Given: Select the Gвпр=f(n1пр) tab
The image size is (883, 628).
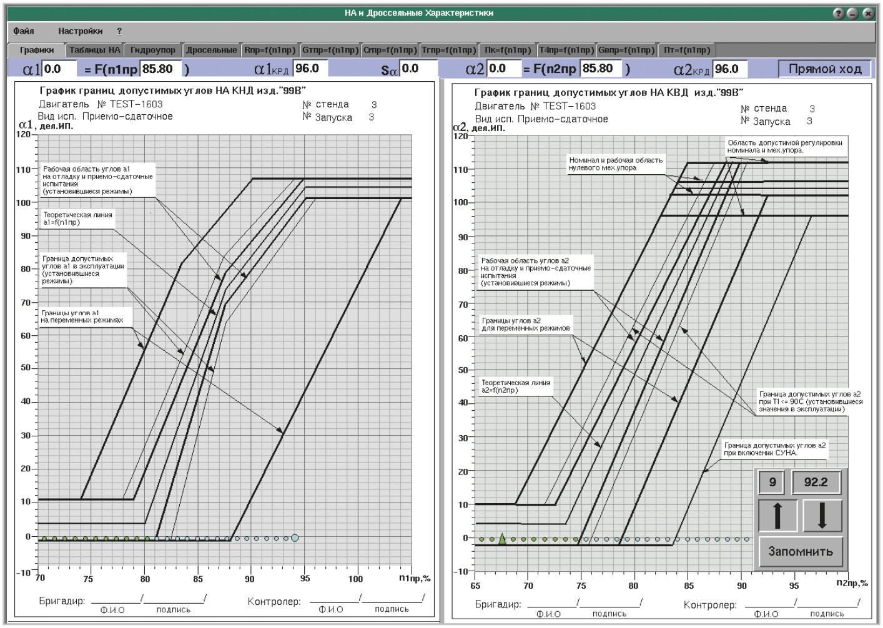Looking at the screenshot, I should click(626, 50).
